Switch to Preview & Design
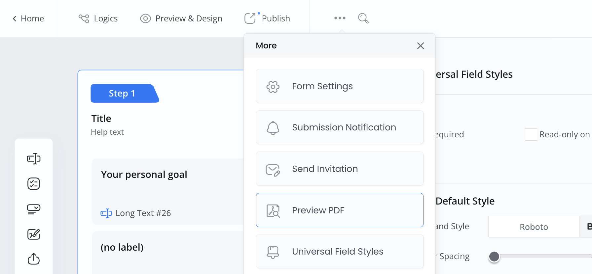 pos(181,18)
